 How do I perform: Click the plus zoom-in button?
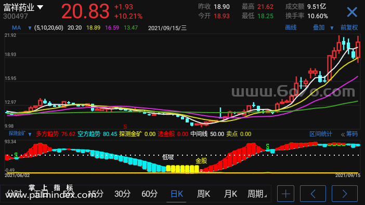point(285,194)
